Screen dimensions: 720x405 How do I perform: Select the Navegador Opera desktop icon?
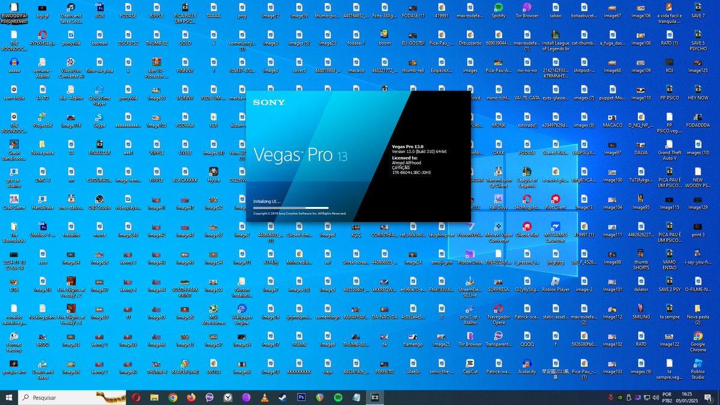pyautogui.click(x=498, y=314)
